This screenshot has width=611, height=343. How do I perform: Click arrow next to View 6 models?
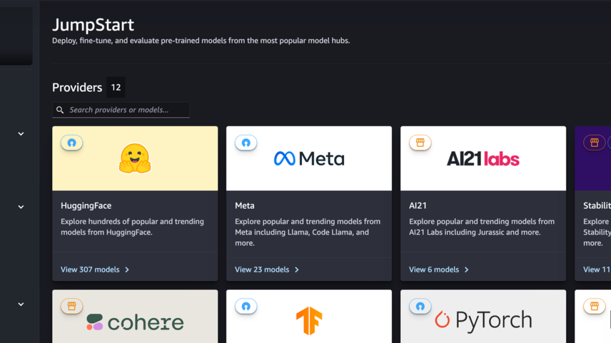(x=466, y=270)
